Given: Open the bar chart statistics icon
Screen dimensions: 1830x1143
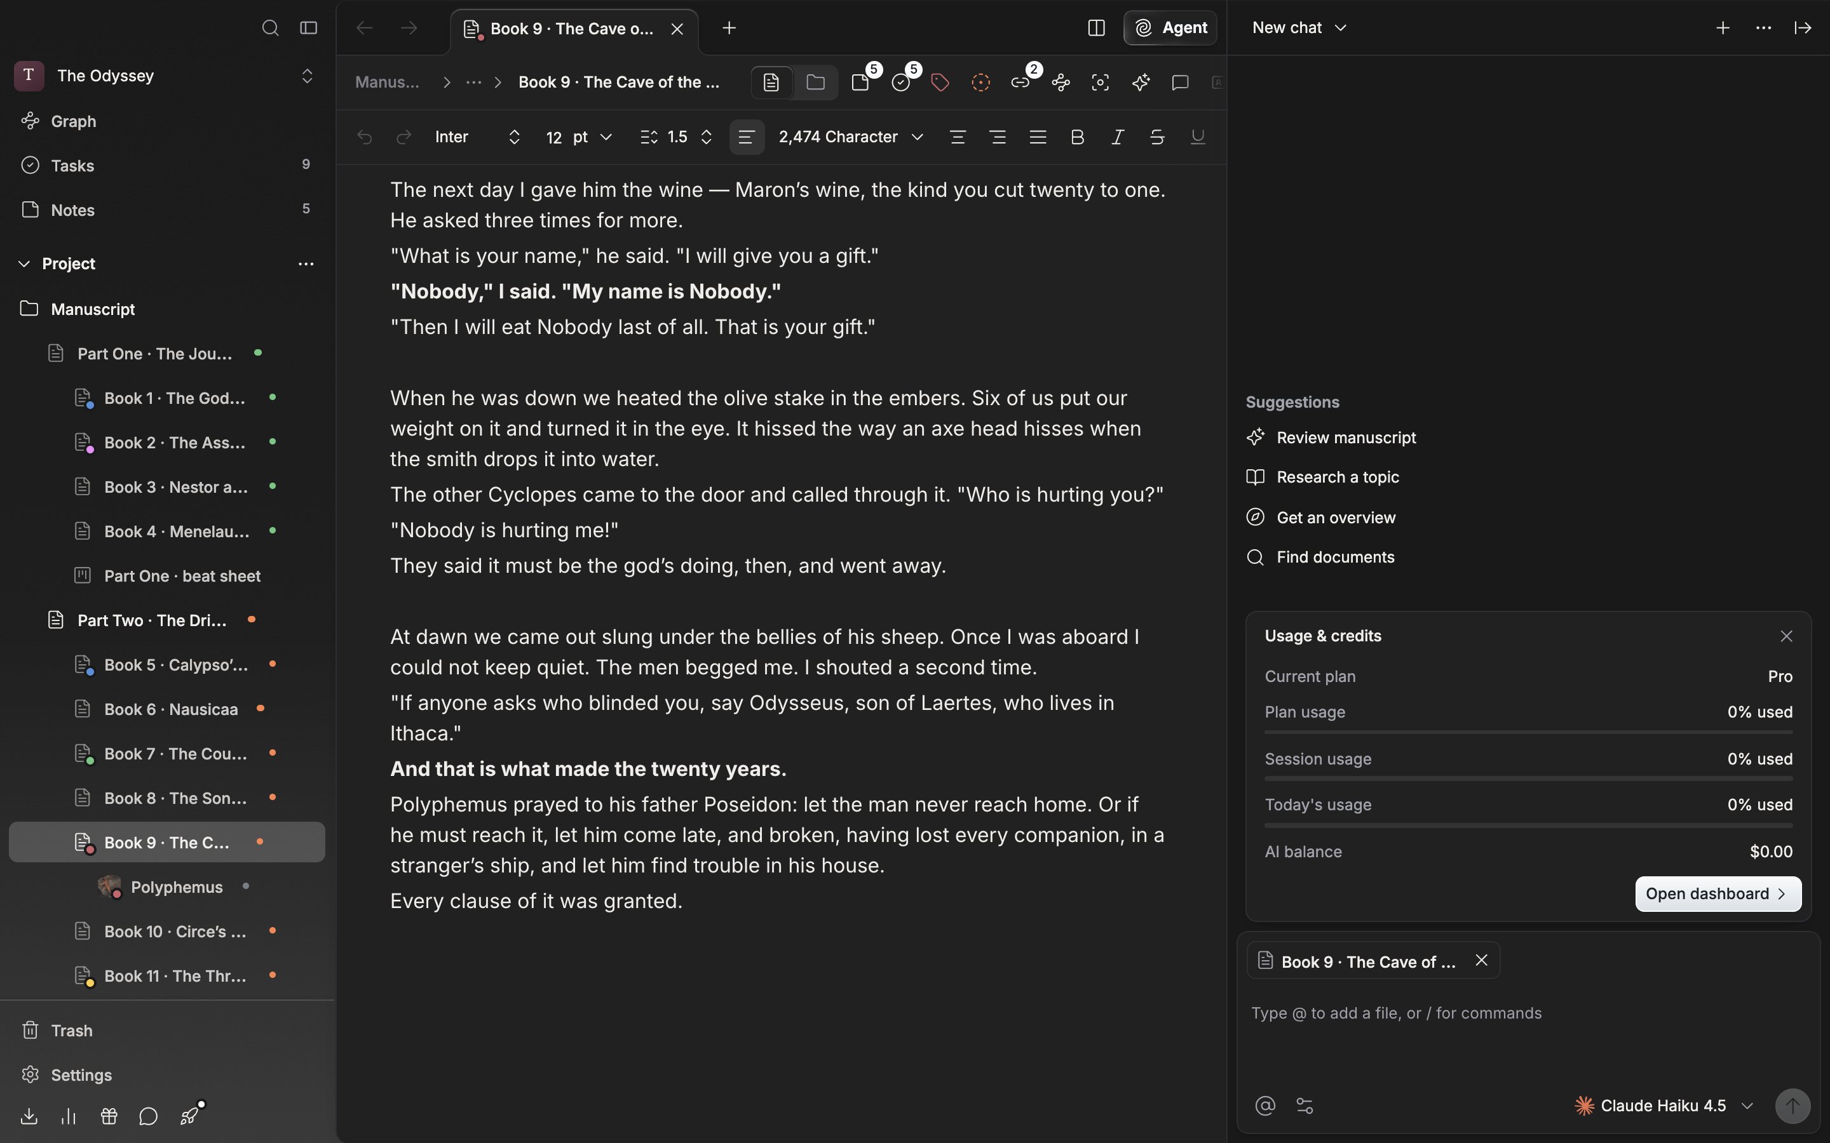Looking at the screenshot, I should [x=69, y=1116].
